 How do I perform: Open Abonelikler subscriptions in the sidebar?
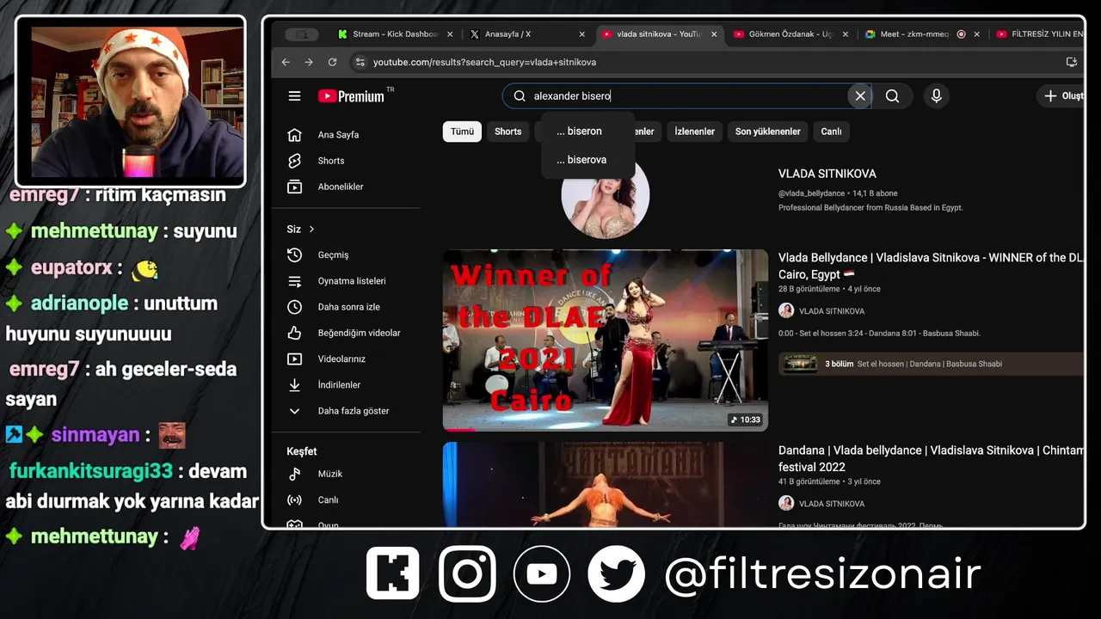point(346,187)
